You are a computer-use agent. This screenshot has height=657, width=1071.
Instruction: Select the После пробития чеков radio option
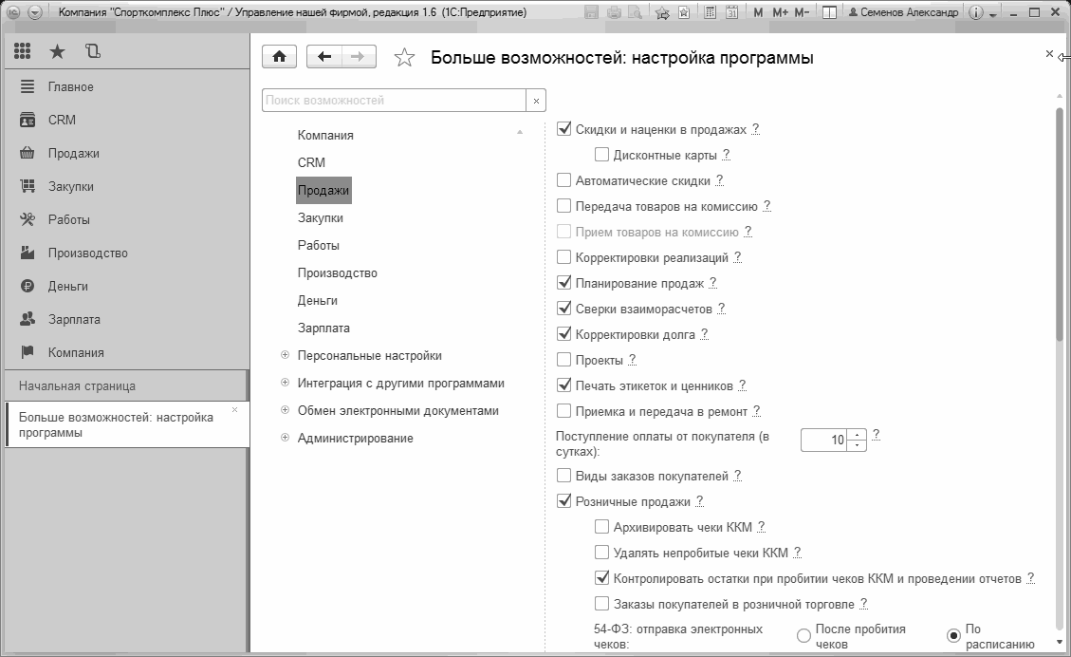(x=803, y=636)
